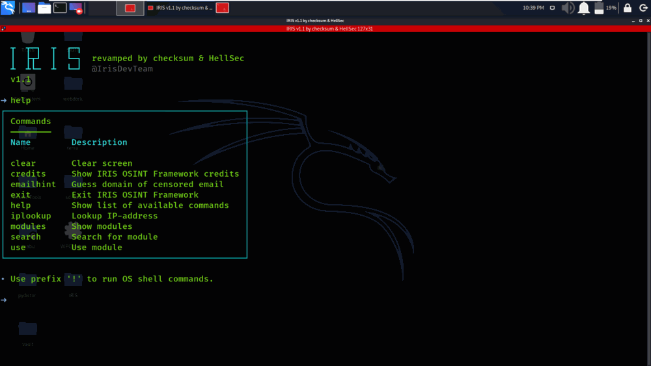Image resolution: width=651 pixels, height=366 pixels.
Task: Click the screen recorder icon in panel
Action: point(76,7)
